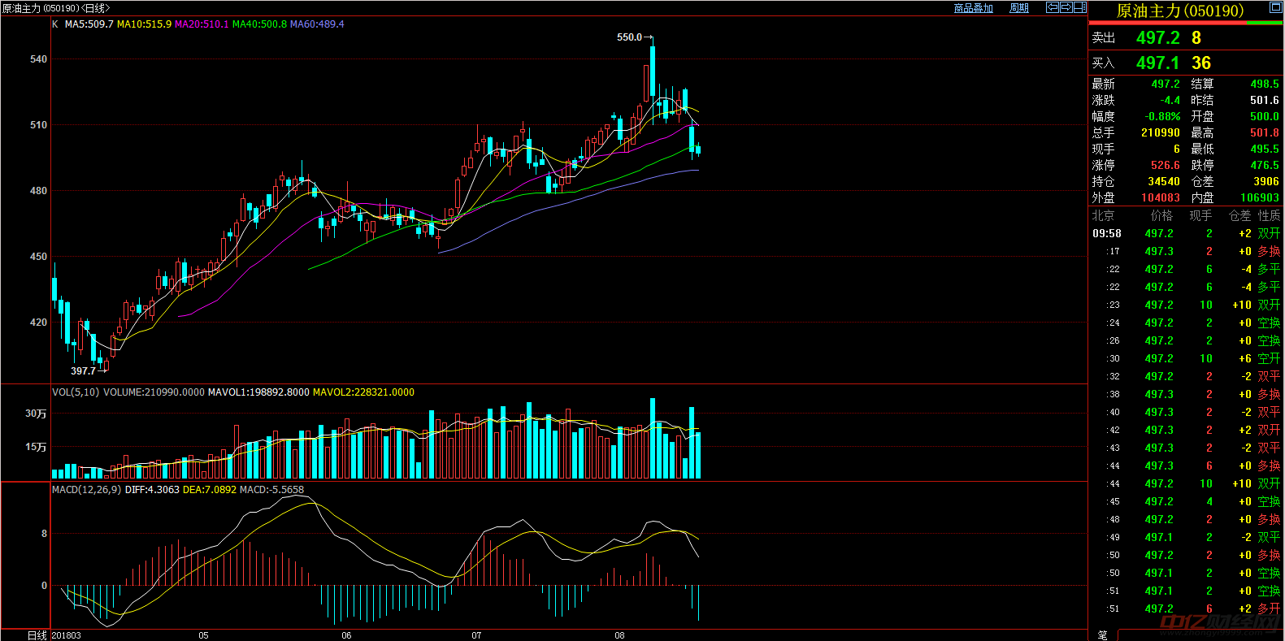This screenshot has width=1285, height=641.
Task: Click the split-panel layout icon beside arrows
Action: click(1079, 7)
